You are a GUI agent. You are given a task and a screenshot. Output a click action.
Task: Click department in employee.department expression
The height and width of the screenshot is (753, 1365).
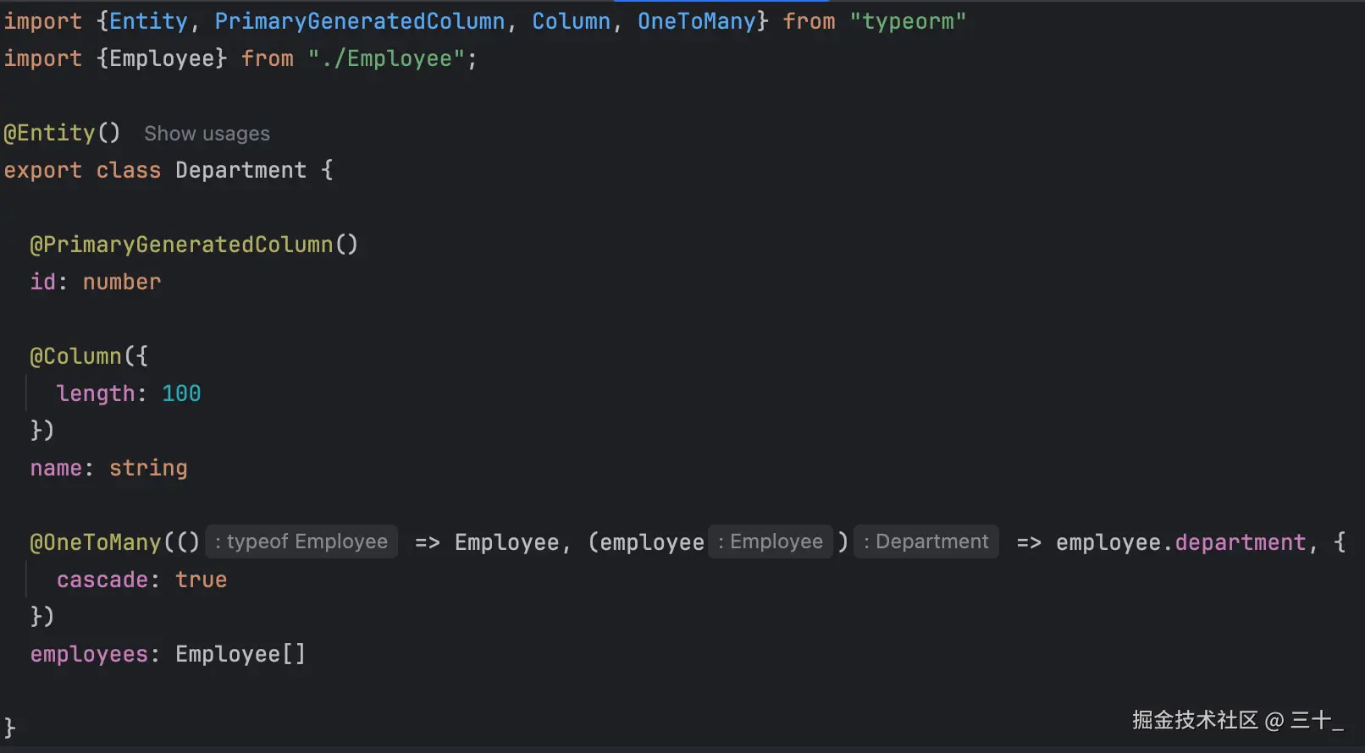click(1241, 542)
